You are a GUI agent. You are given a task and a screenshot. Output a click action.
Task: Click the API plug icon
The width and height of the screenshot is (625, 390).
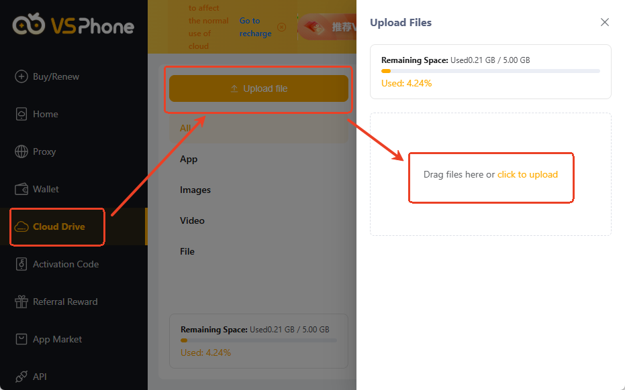coord(21,377)
